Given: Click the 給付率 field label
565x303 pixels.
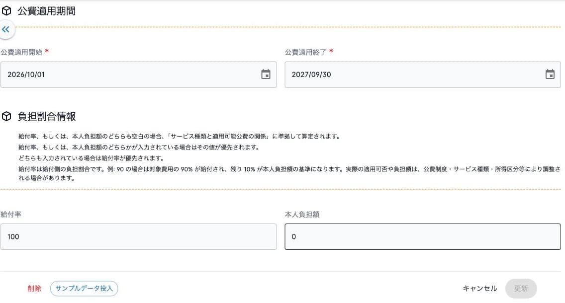Looking at the screenshot, I should [x=11, y=215].
